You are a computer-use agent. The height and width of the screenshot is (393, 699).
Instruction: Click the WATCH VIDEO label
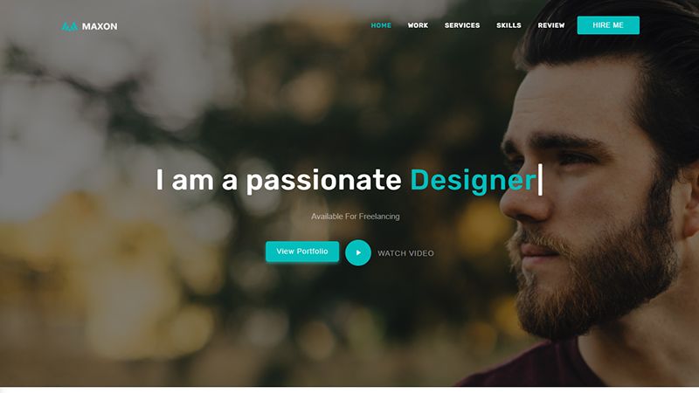pyautogui.click(x=405, y=253)
